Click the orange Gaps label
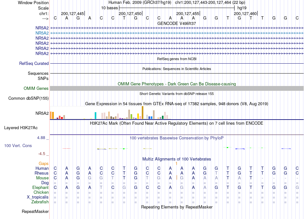Image resolution: width=304 pixels, height=219 pixels. pyautogui.click(x=44, y=164)
